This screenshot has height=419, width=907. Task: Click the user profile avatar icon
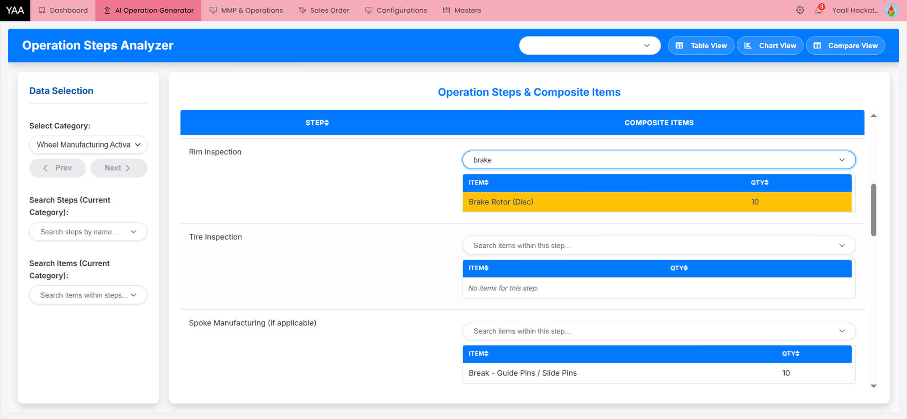pyautogui.click(x=891, y=10)
